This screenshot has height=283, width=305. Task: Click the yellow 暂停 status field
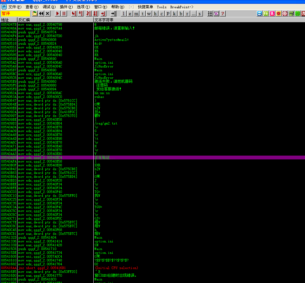coord(15,14)
